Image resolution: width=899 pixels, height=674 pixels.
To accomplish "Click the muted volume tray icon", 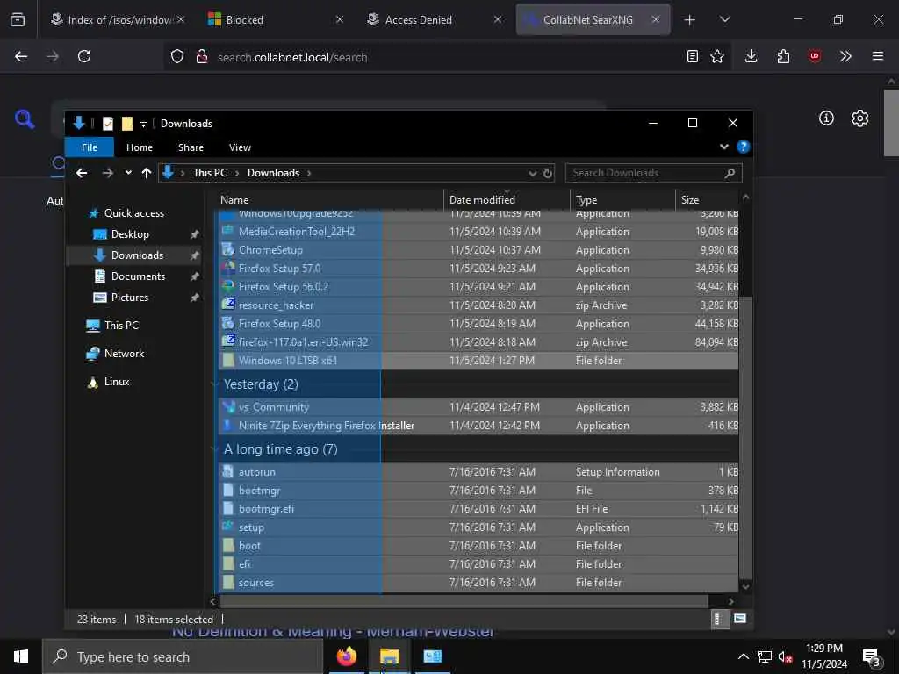I will [785, 656].
